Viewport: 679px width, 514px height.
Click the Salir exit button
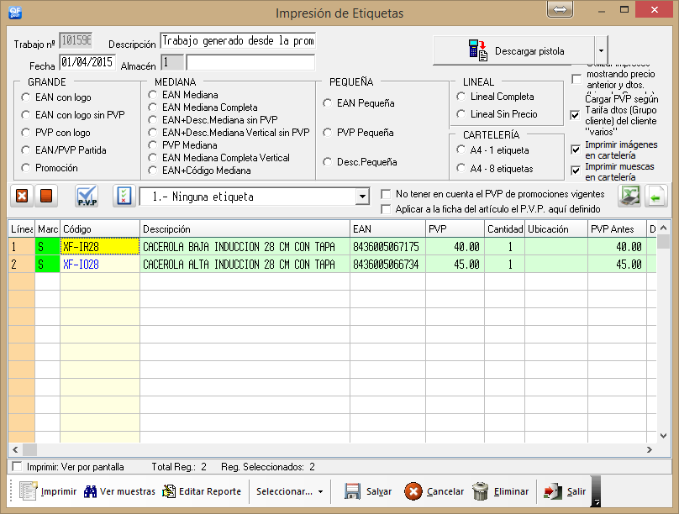tap(565, 491)
